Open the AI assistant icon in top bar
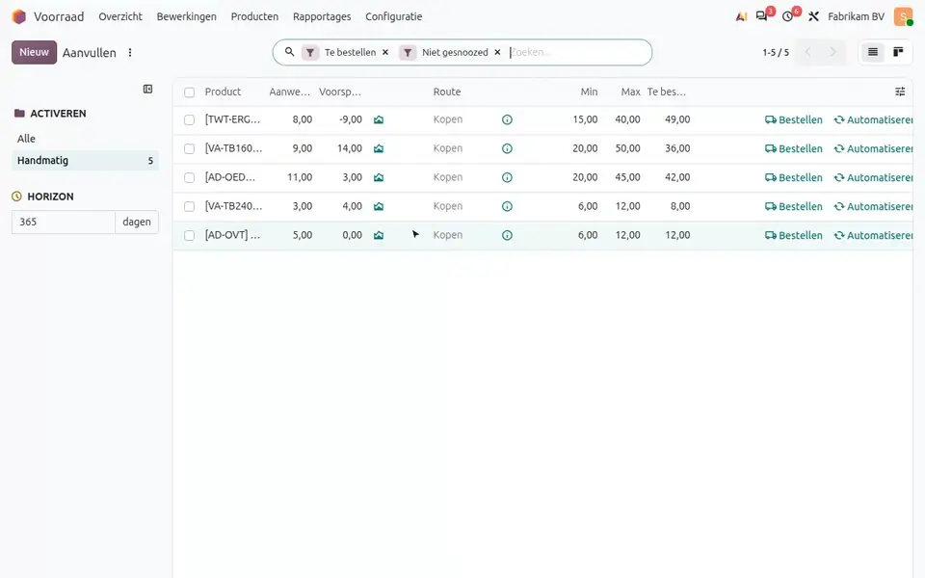Image resolution: width=925 pixels, height=578 pixels. click(x=741, y=16)
